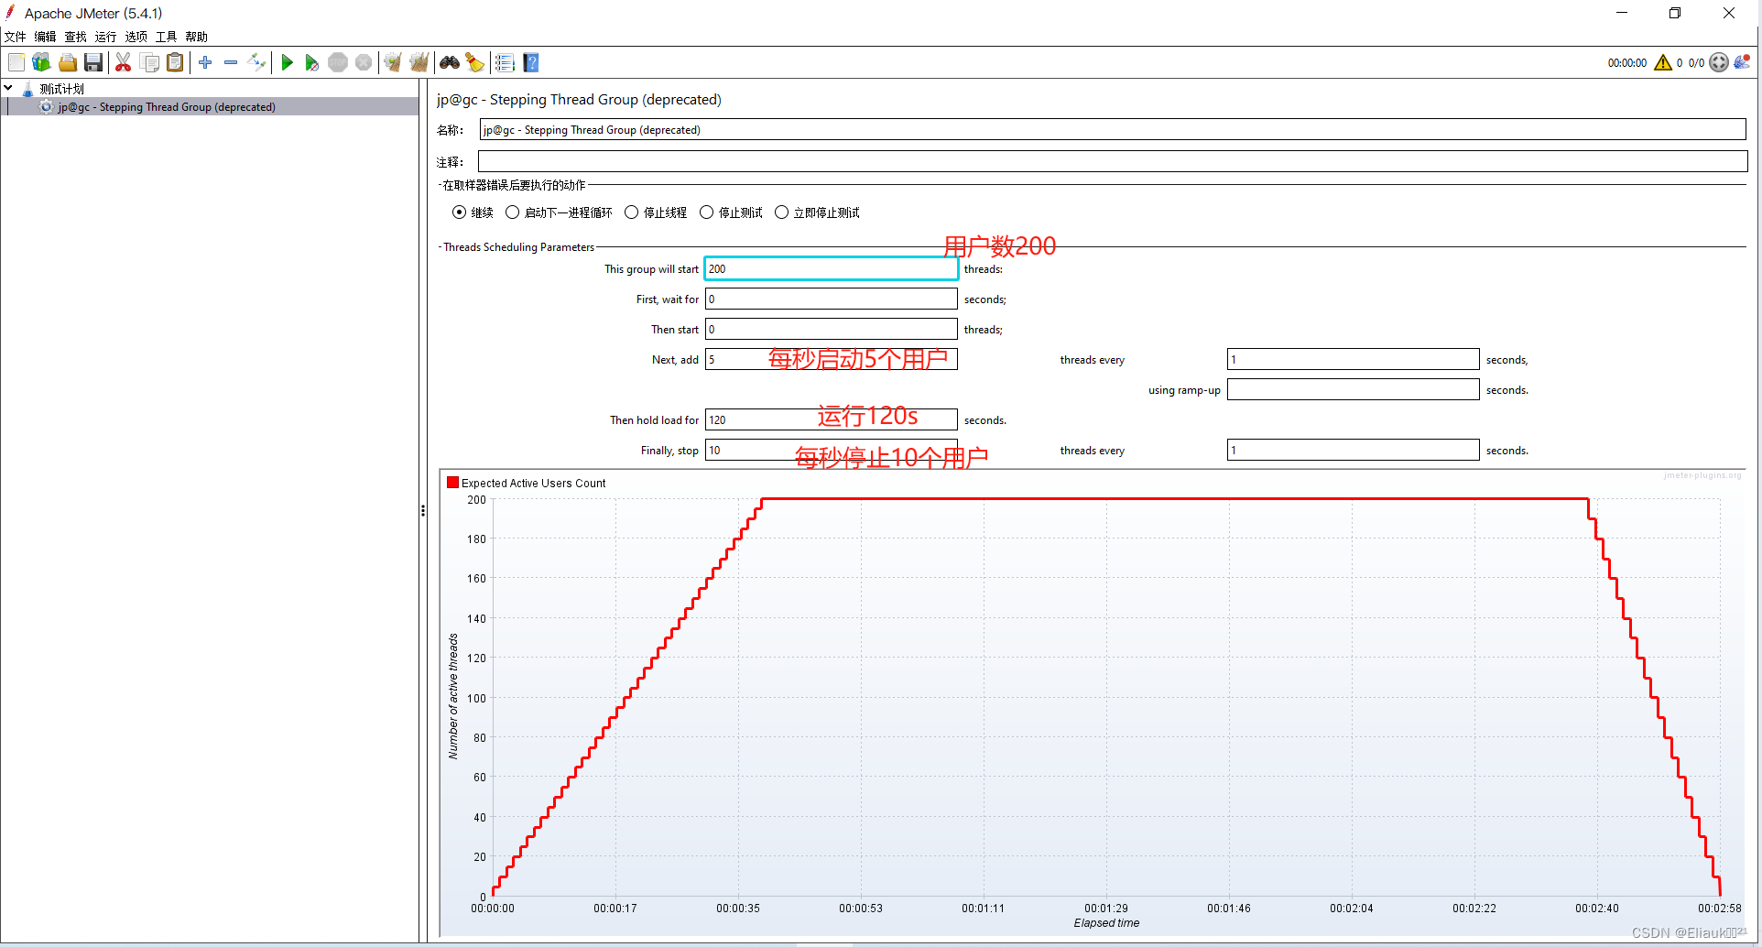Click the red Expected Active Users legend swatch
Viewport: 1762px width, 947px height.
452,483
